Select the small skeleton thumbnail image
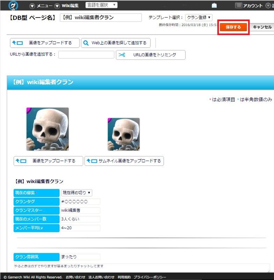 (x=124, y=134)
